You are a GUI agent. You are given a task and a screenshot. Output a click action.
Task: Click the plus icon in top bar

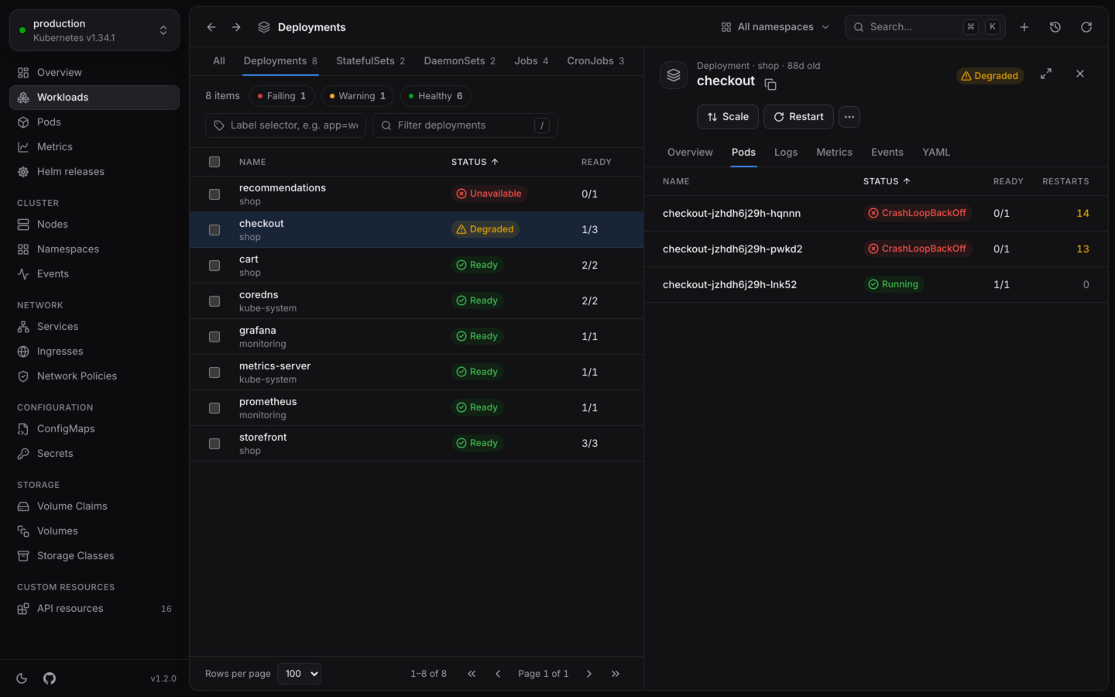coord(1024,27)
